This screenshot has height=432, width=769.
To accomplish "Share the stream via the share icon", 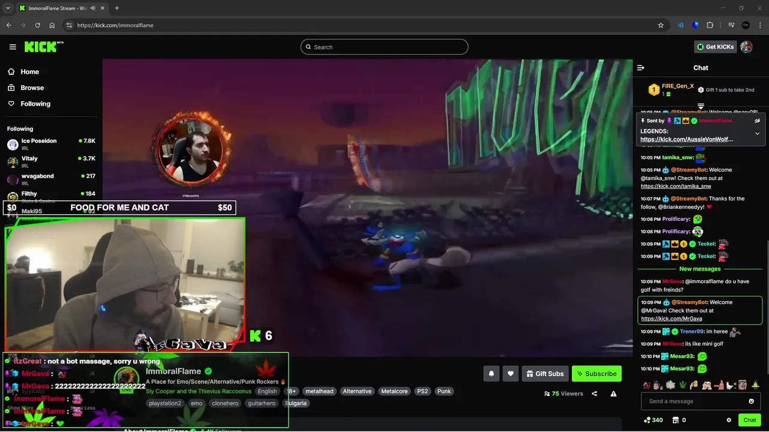I will pos(594,394).
